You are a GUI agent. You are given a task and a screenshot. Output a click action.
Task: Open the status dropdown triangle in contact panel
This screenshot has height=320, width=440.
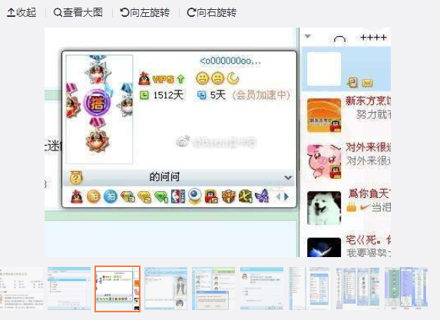[308, 37]
